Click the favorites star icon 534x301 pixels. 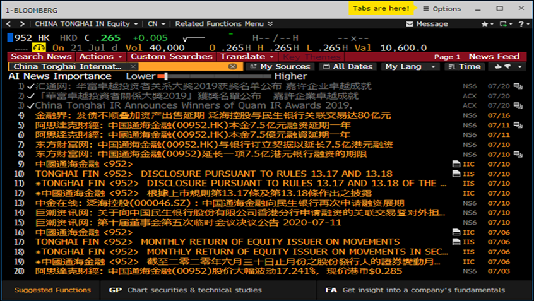[485, 24]
